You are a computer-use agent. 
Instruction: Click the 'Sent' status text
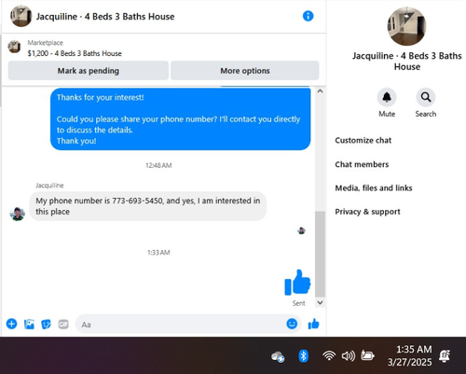coord(298,303)
